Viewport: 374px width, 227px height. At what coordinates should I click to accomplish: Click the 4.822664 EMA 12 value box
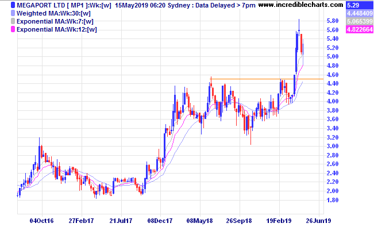coord(360,29)
